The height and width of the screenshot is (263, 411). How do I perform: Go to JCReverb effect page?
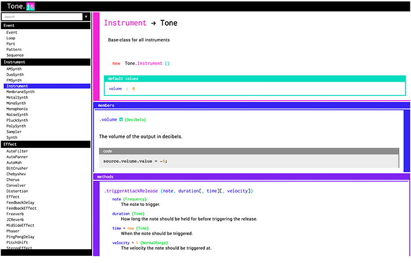(15, 220)
